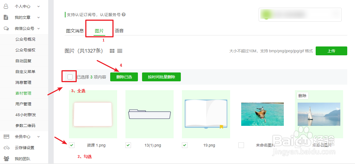
Task: Open the 19.png image thumbnail
Action: click(x=206, y=114)
